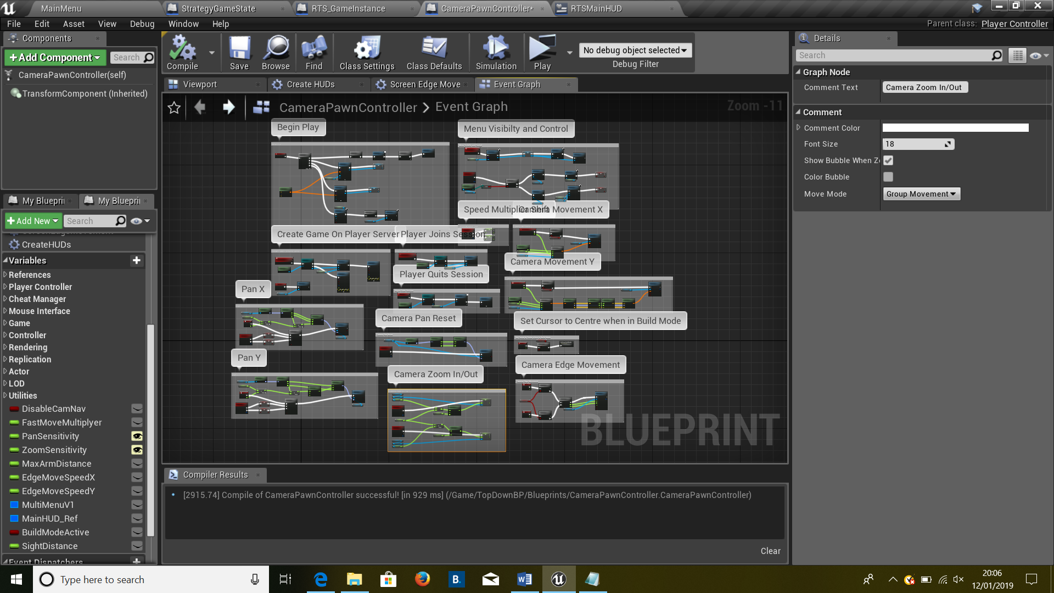Viewport: 1054px width, 593px height.
Task: Bookmark graph with star icon
Action: [174, 107]
